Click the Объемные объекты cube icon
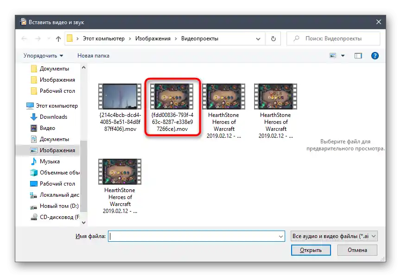This screenshot has width=401, height=277. coord(34,173)
